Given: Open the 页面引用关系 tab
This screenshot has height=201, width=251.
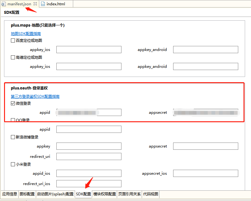Looking at the screenshot, I should (129, 194).
